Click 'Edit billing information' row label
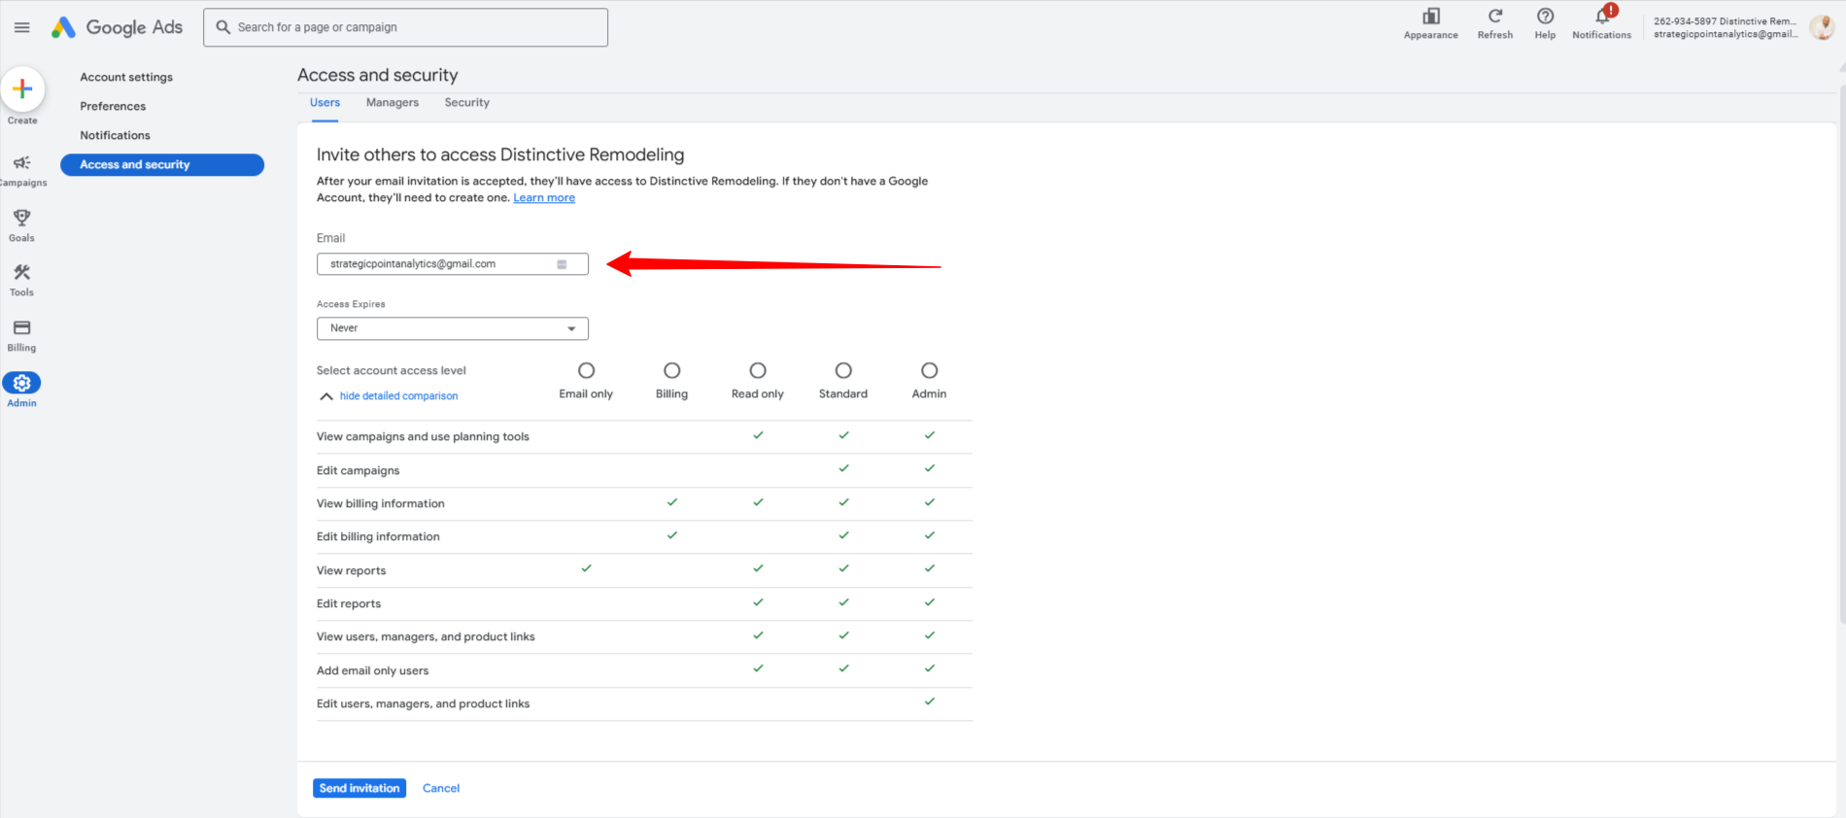 [x=378, y=537]
